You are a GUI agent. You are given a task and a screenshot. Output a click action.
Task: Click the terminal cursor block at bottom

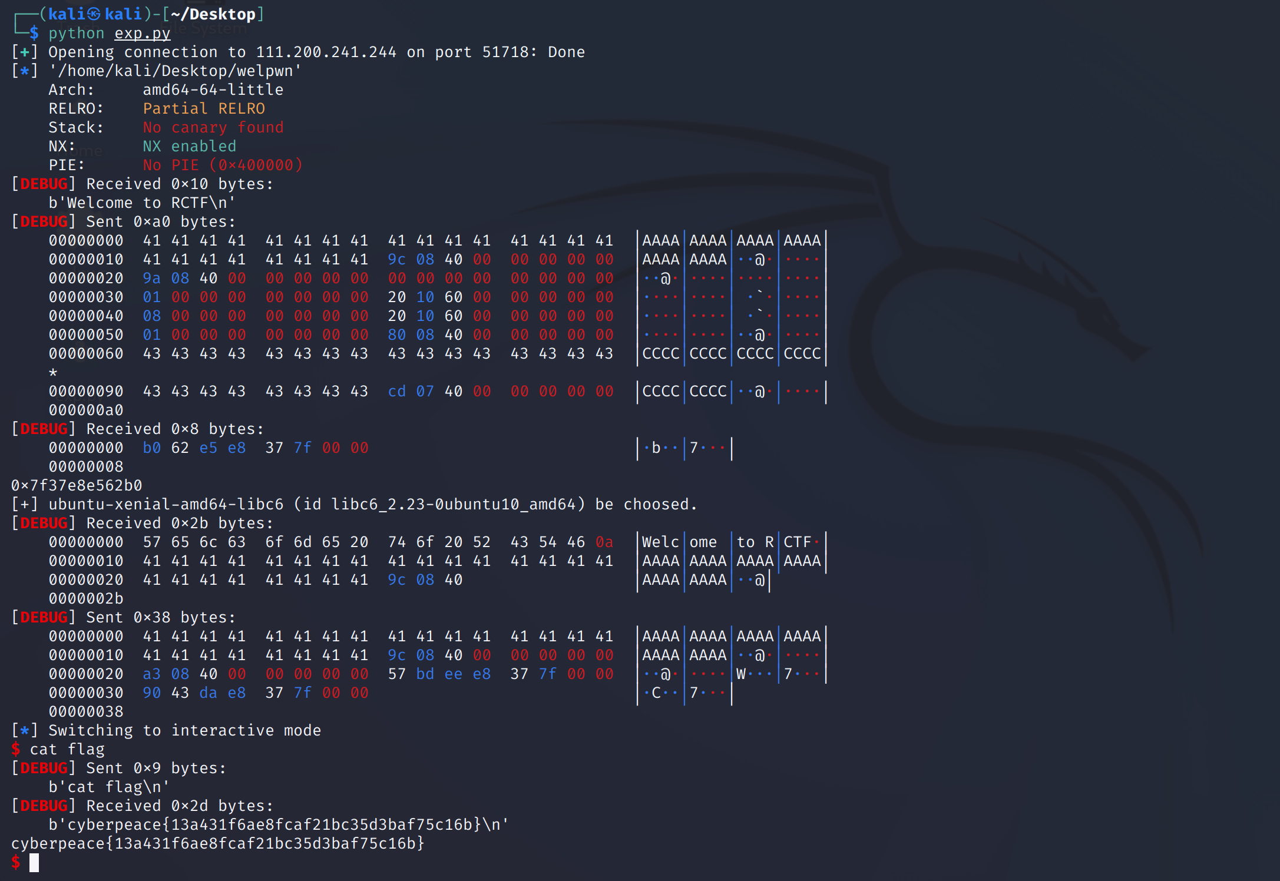(34, 862)
